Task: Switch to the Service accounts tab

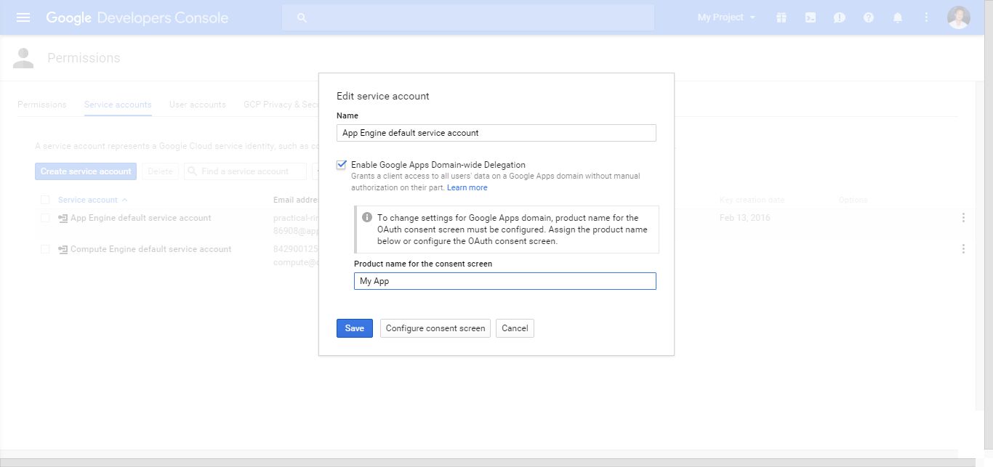Action: click(118, 105)
